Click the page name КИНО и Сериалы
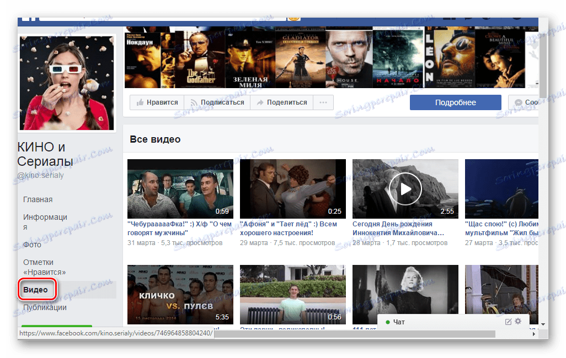The image size is (566, 358). 45,154
